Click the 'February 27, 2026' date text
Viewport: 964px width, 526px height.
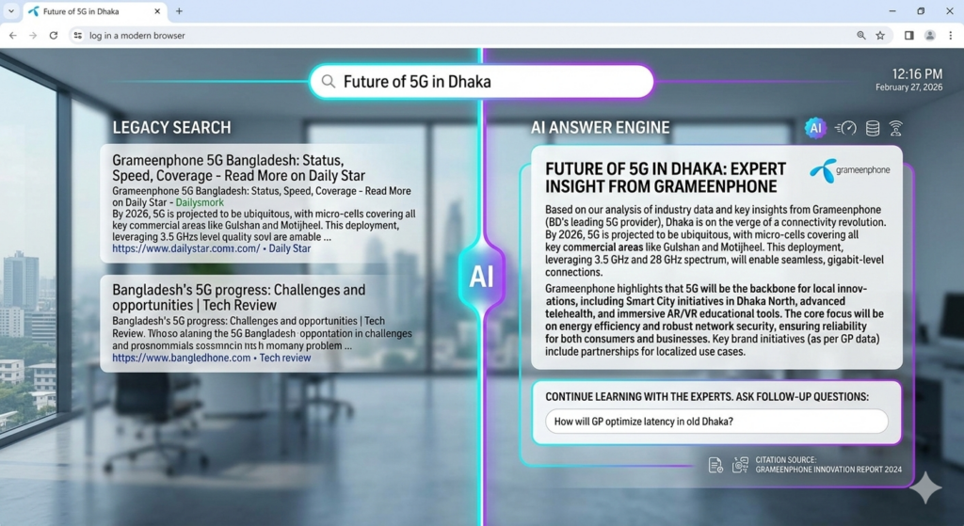click(908, 88)
